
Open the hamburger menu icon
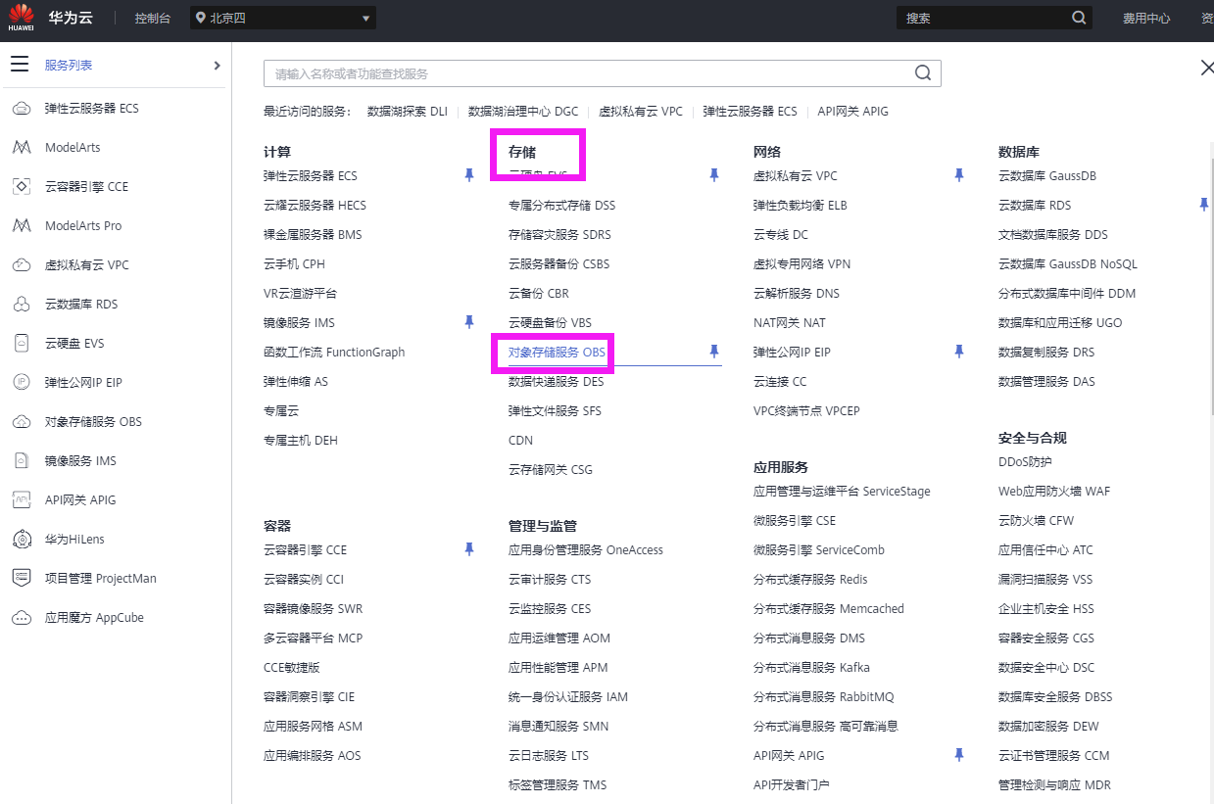(20, 65)
